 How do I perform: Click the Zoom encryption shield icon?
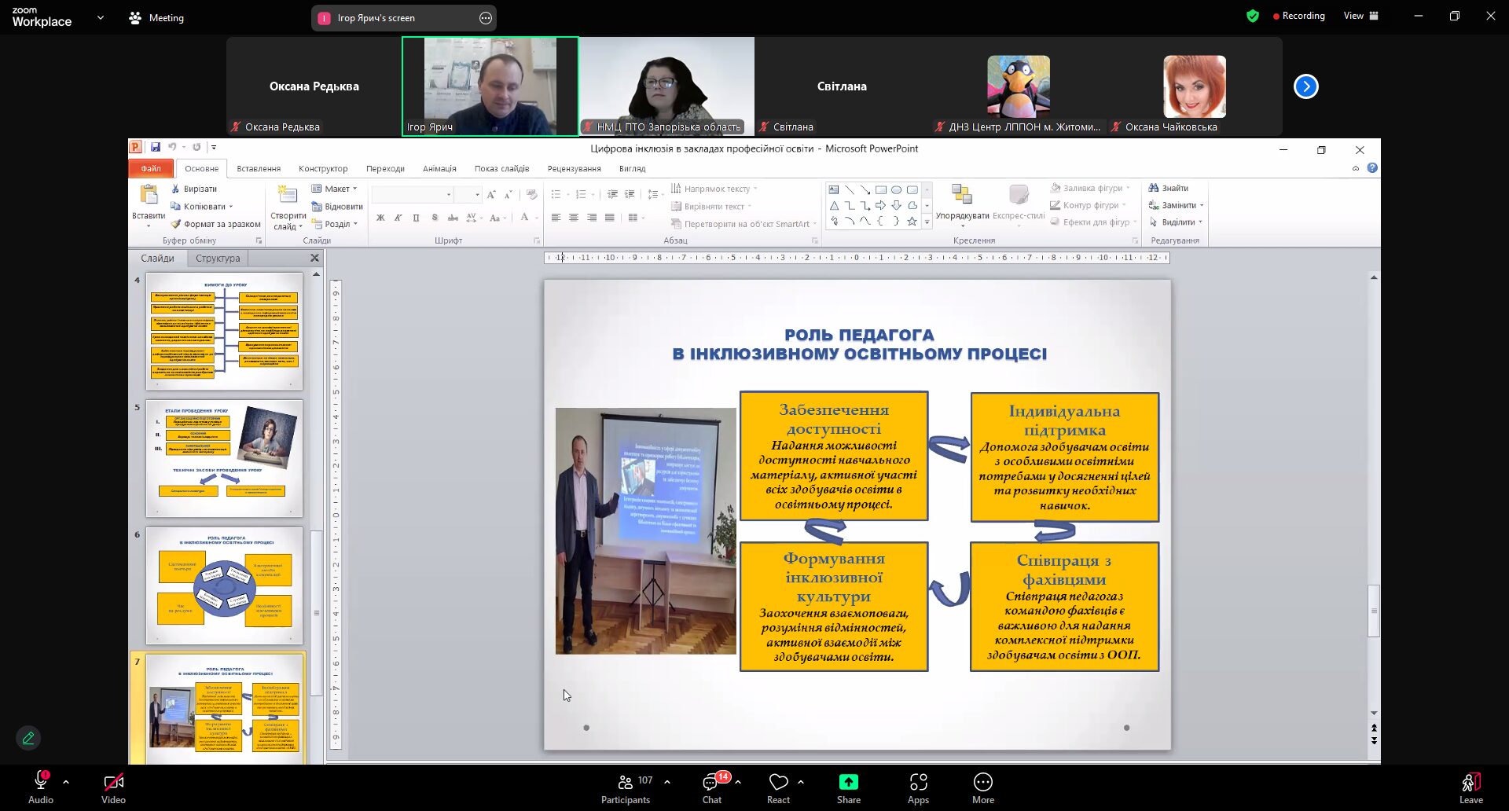coord(1253,16)
